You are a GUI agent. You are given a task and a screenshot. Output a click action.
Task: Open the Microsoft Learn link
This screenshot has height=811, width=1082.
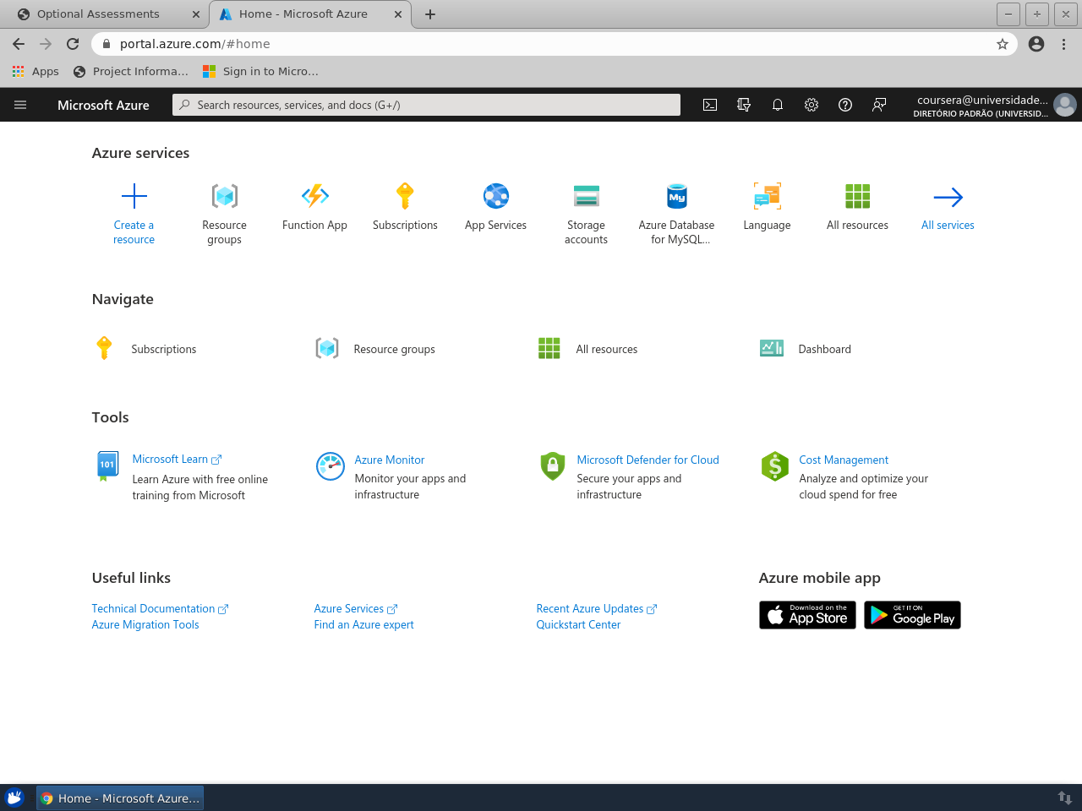tap(177, 460)
